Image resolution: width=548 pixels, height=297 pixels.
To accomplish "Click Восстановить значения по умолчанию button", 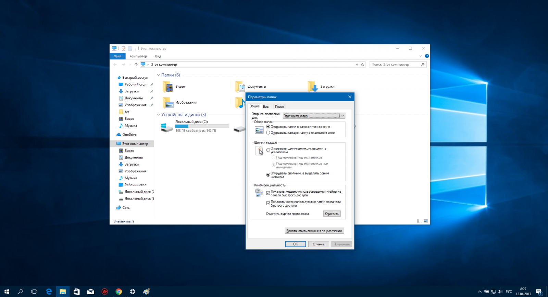I will pos(314,231).
